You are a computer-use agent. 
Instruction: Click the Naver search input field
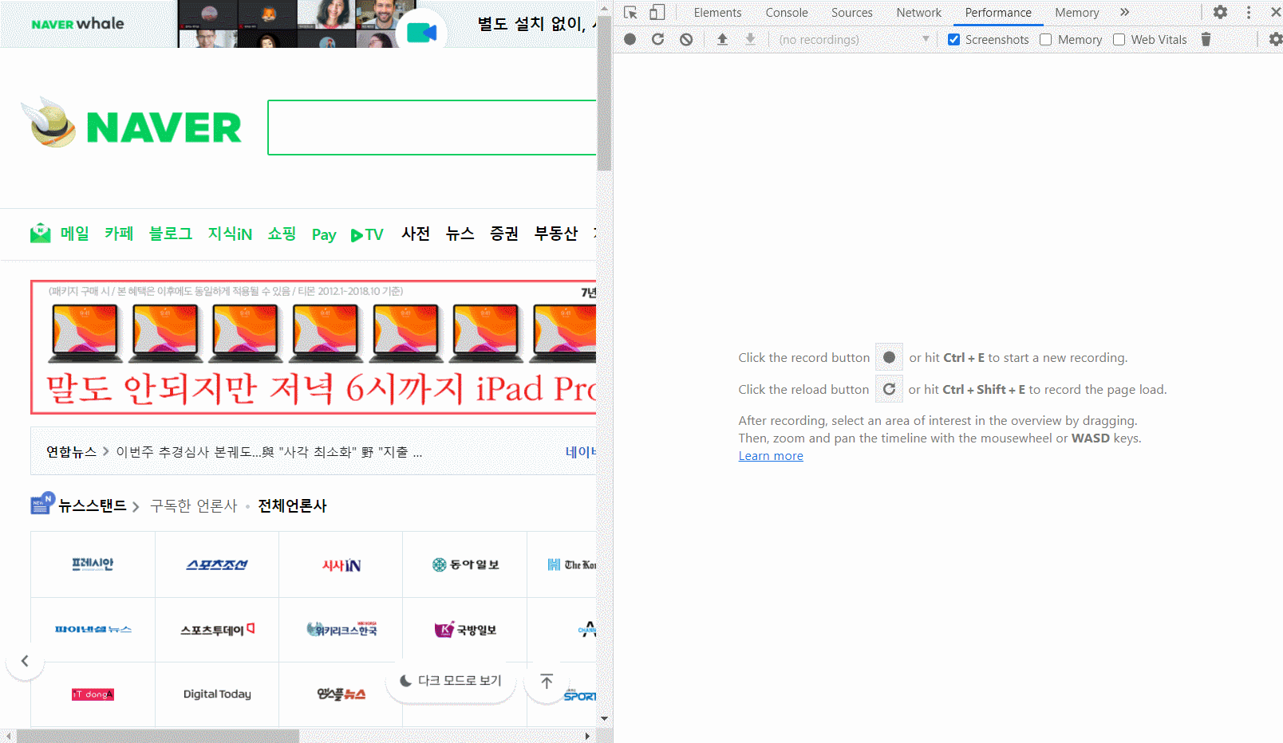432,128
